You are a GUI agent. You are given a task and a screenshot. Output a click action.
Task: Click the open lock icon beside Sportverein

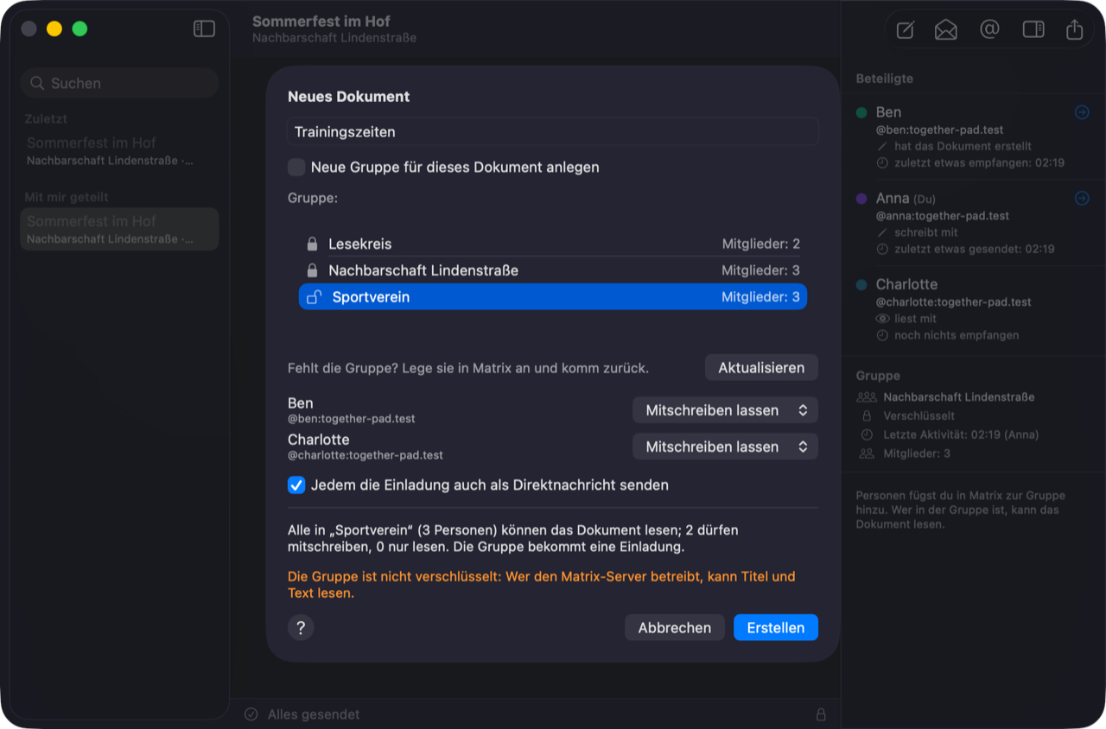tap(315, 297)
